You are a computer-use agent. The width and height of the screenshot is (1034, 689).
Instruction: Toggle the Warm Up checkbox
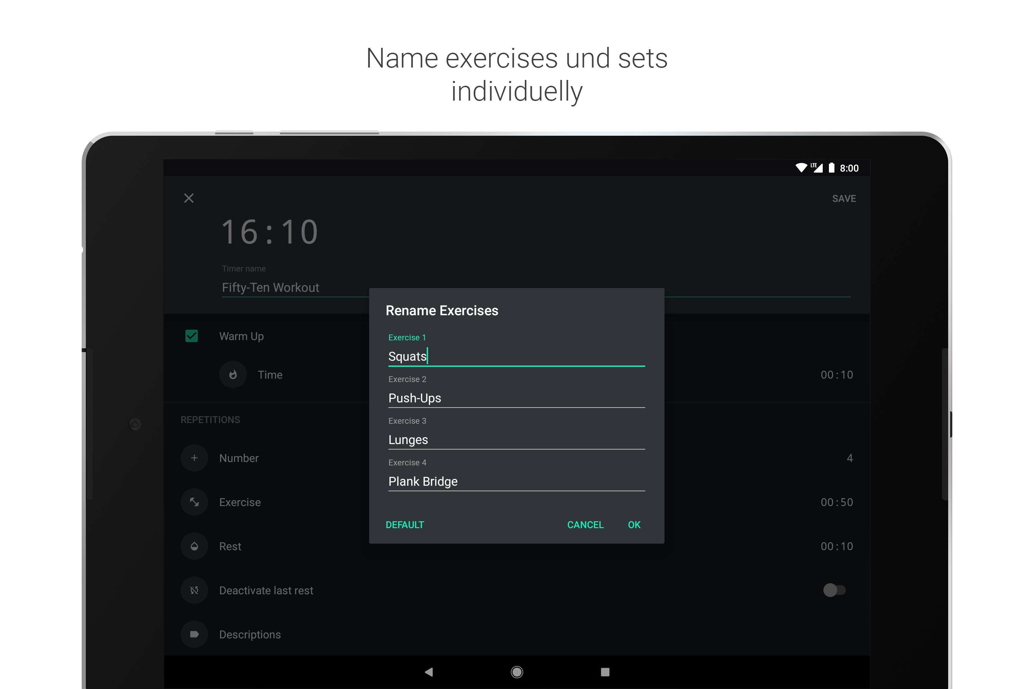pos(192,336)
